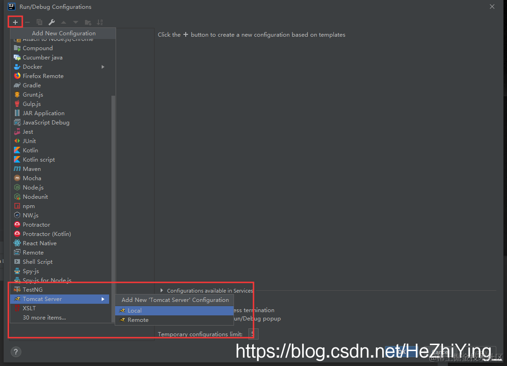507x366 pixels.
Task: Click the React Native icon
Action: coord(17,243)
